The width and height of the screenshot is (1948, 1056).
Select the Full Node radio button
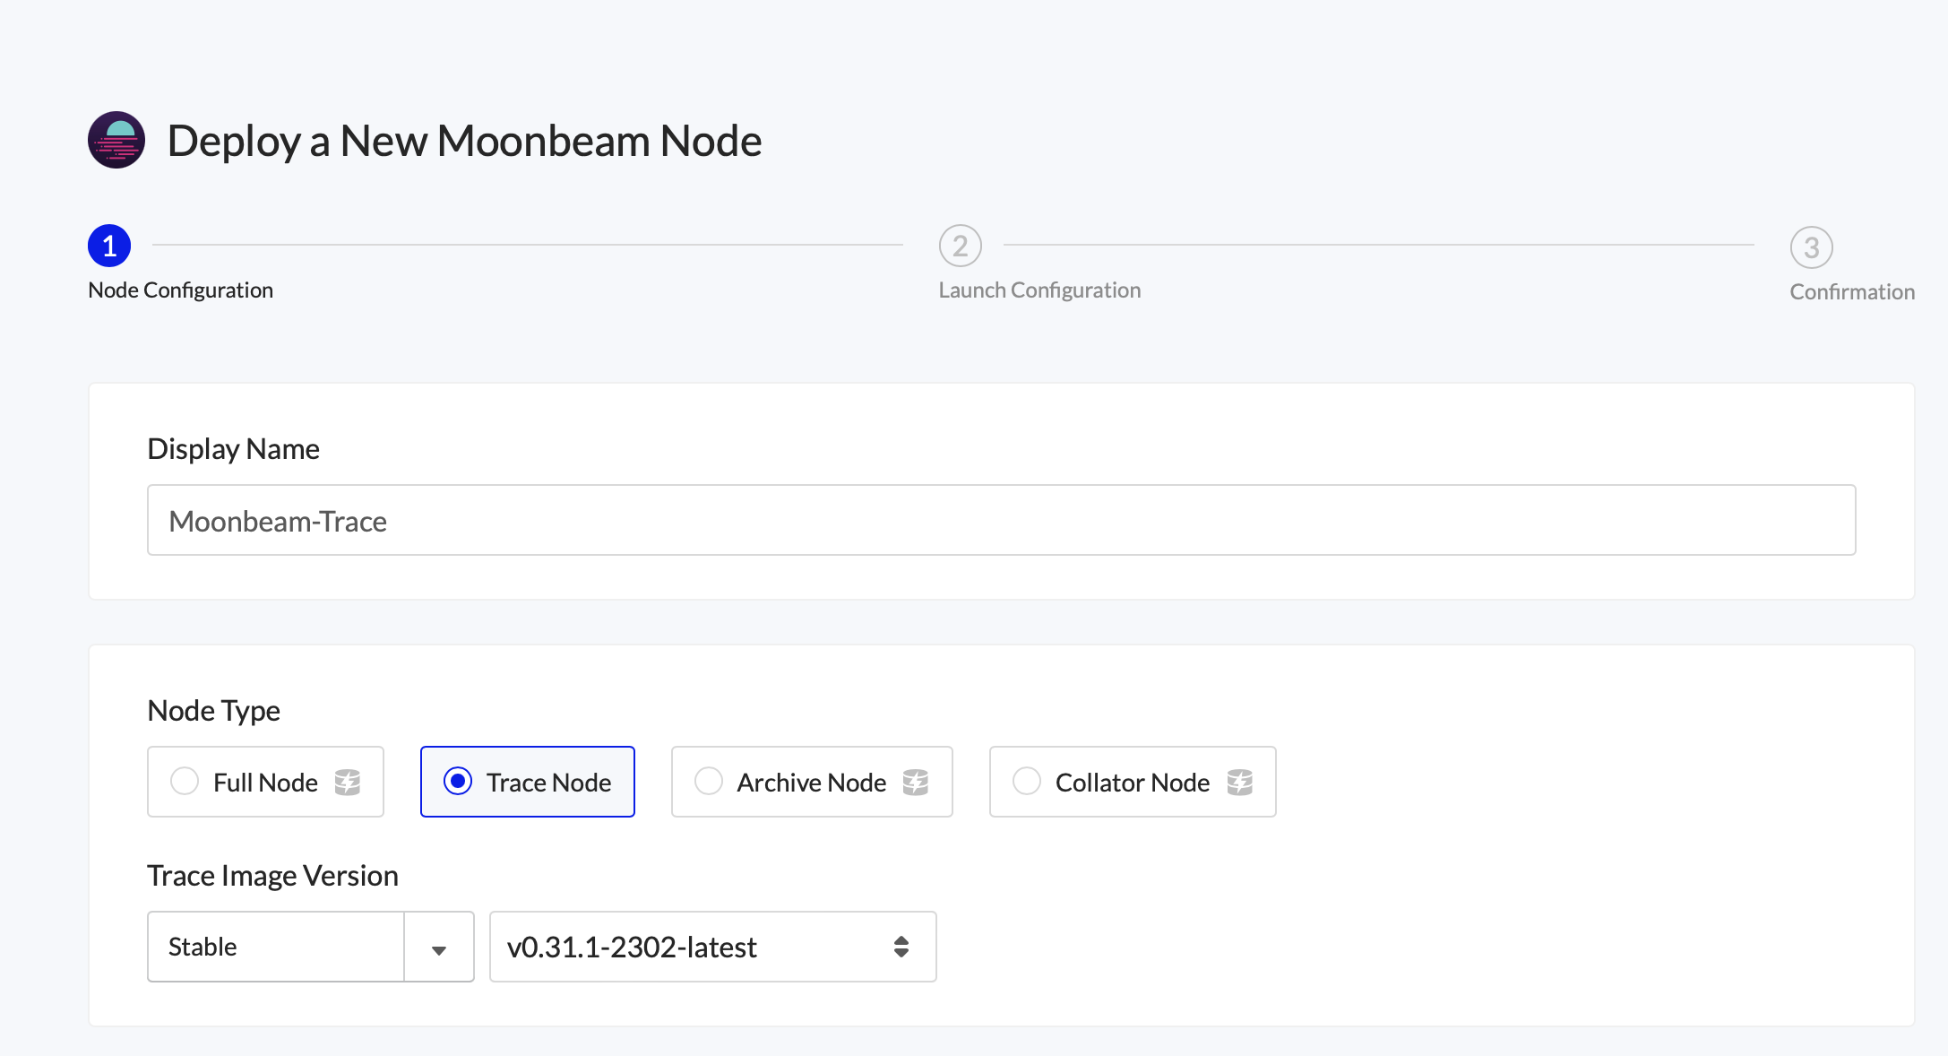[x=185, y=782]
